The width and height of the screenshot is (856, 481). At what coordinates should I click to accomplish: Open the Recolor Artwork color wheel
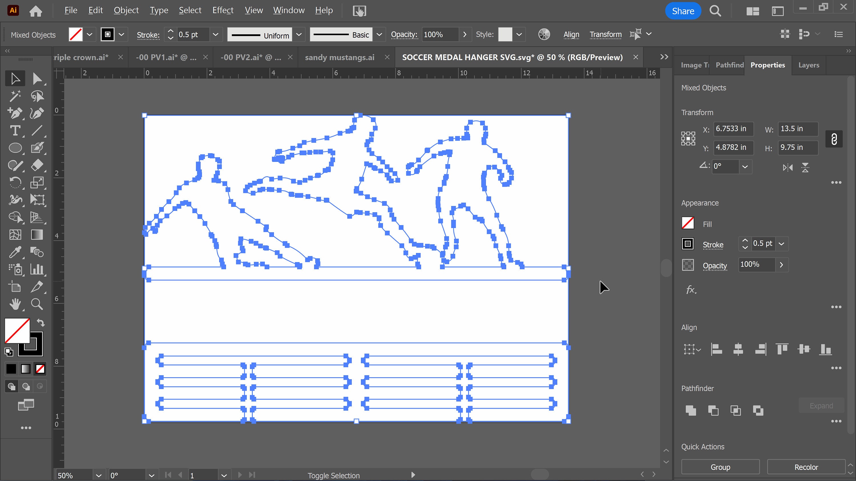[x=544, y=34]
